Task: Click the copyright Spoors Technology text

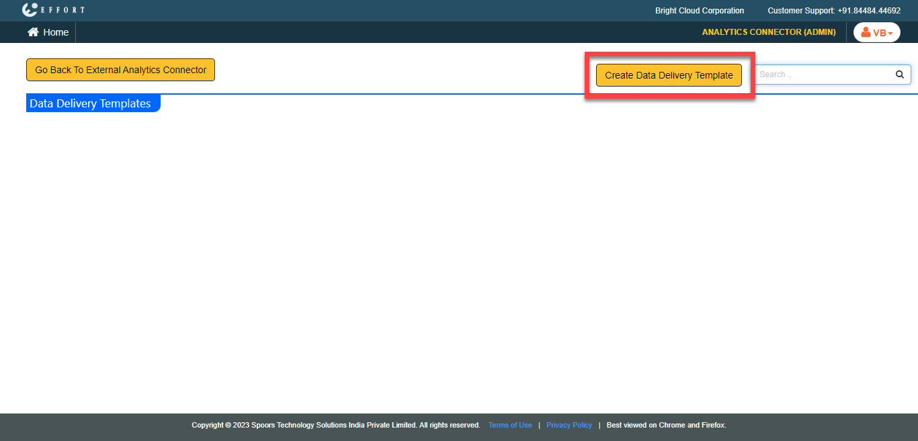Action: click(x=335, y=425)
